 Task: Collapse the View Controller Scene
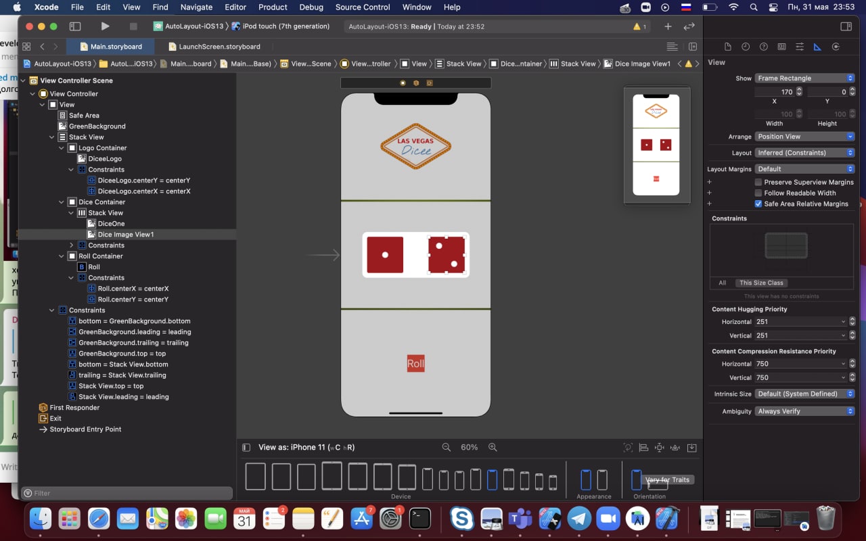click(x=24, y=80)
